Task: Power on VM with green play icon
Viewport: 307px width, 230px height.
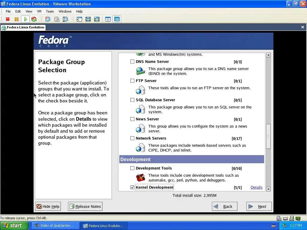Action: tap(25, 19)
